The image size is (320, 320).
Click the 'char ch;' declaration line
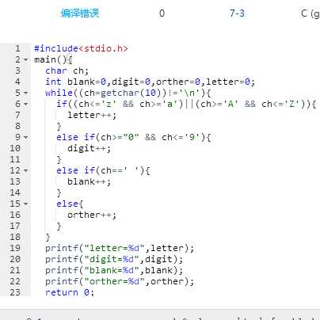click(67, 70)
